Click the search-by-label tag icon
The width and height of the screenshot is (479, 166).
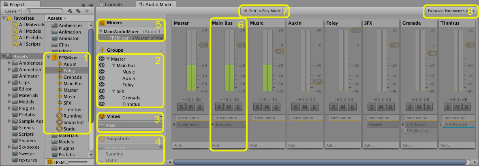click(x=78, y=11)
